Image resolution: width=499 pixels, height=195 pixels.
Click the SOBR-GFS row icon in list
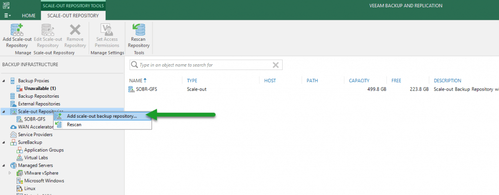[x=132, y=89]
